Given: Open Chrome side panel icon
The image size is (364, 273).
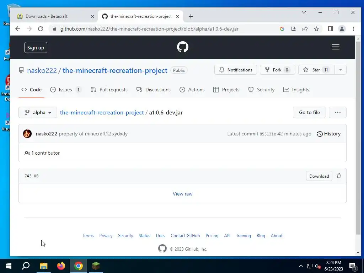Looking at the screenshot, I should (330, 29).
